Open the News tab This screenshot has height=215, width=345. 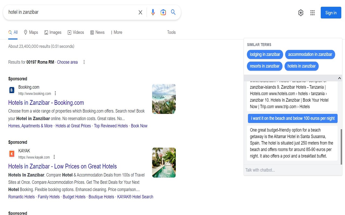[x=97, y=32]
